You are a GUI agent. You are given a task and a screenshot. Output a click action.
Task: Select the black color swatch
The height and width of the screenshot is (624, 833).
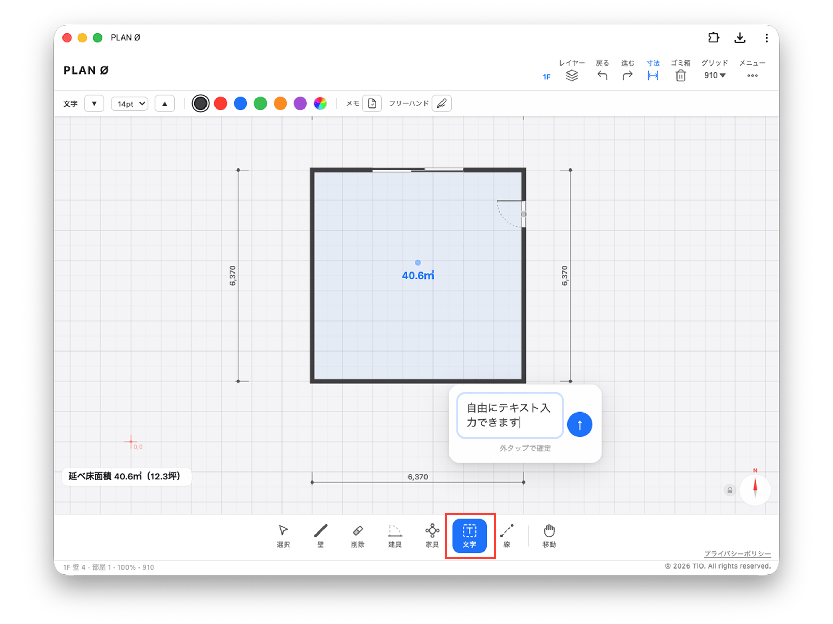200,103
